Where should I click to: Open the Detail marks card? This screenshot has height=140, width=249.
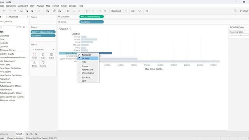click(35, 64)
